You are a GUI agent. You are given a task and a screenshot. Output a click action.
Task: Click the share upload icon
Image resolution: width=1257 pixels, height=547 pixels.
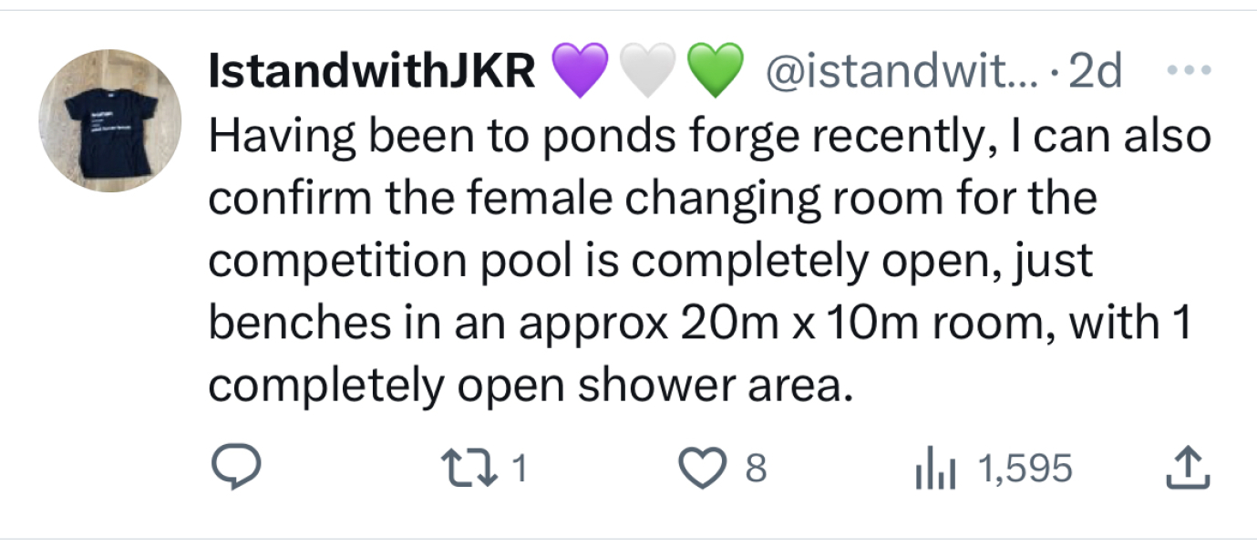(1186, 467)
